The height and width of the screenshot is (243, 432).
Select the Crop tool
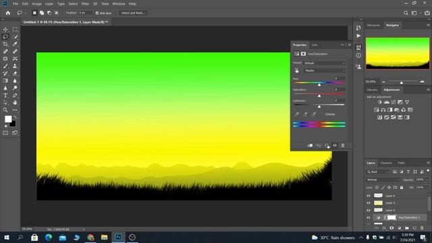point(5,44)
